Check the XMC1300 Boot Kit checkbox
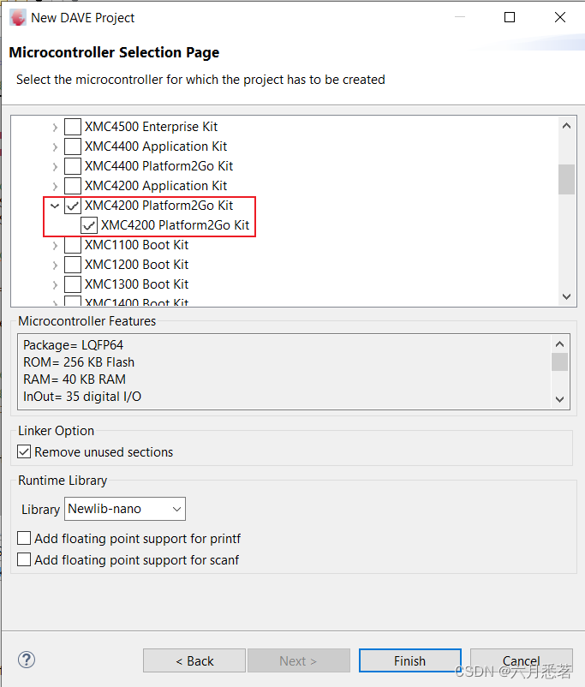 coord(72,284)
